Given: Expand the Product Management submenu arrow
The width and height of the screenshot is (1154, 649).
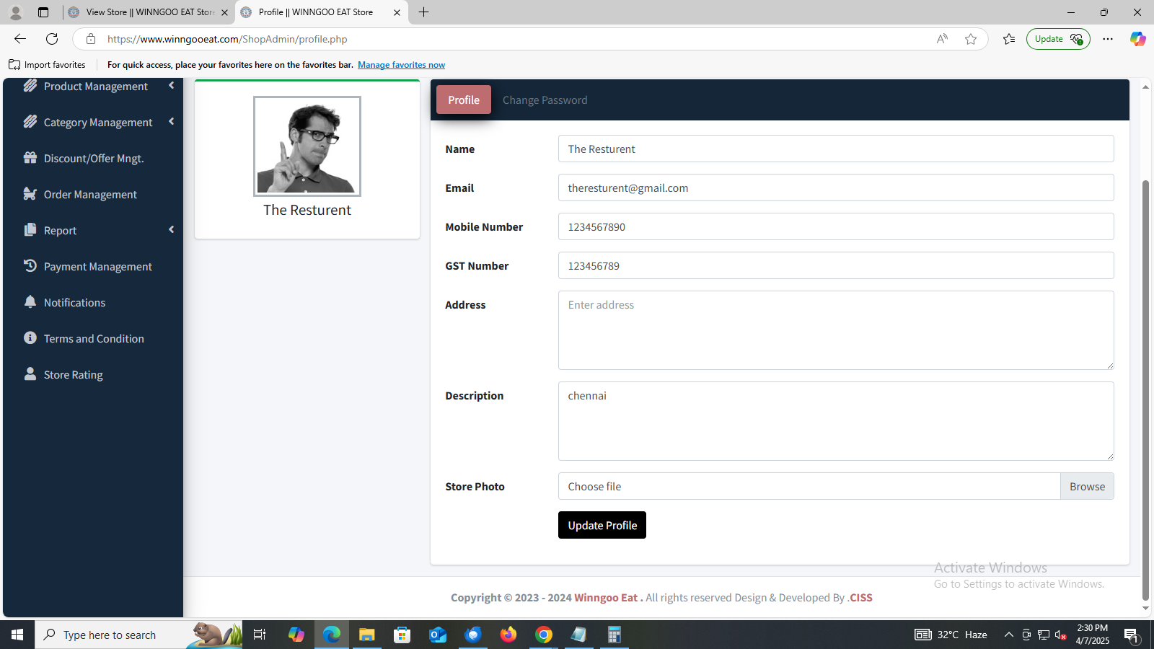Looking at the screenshot, I should pos(172,86).
